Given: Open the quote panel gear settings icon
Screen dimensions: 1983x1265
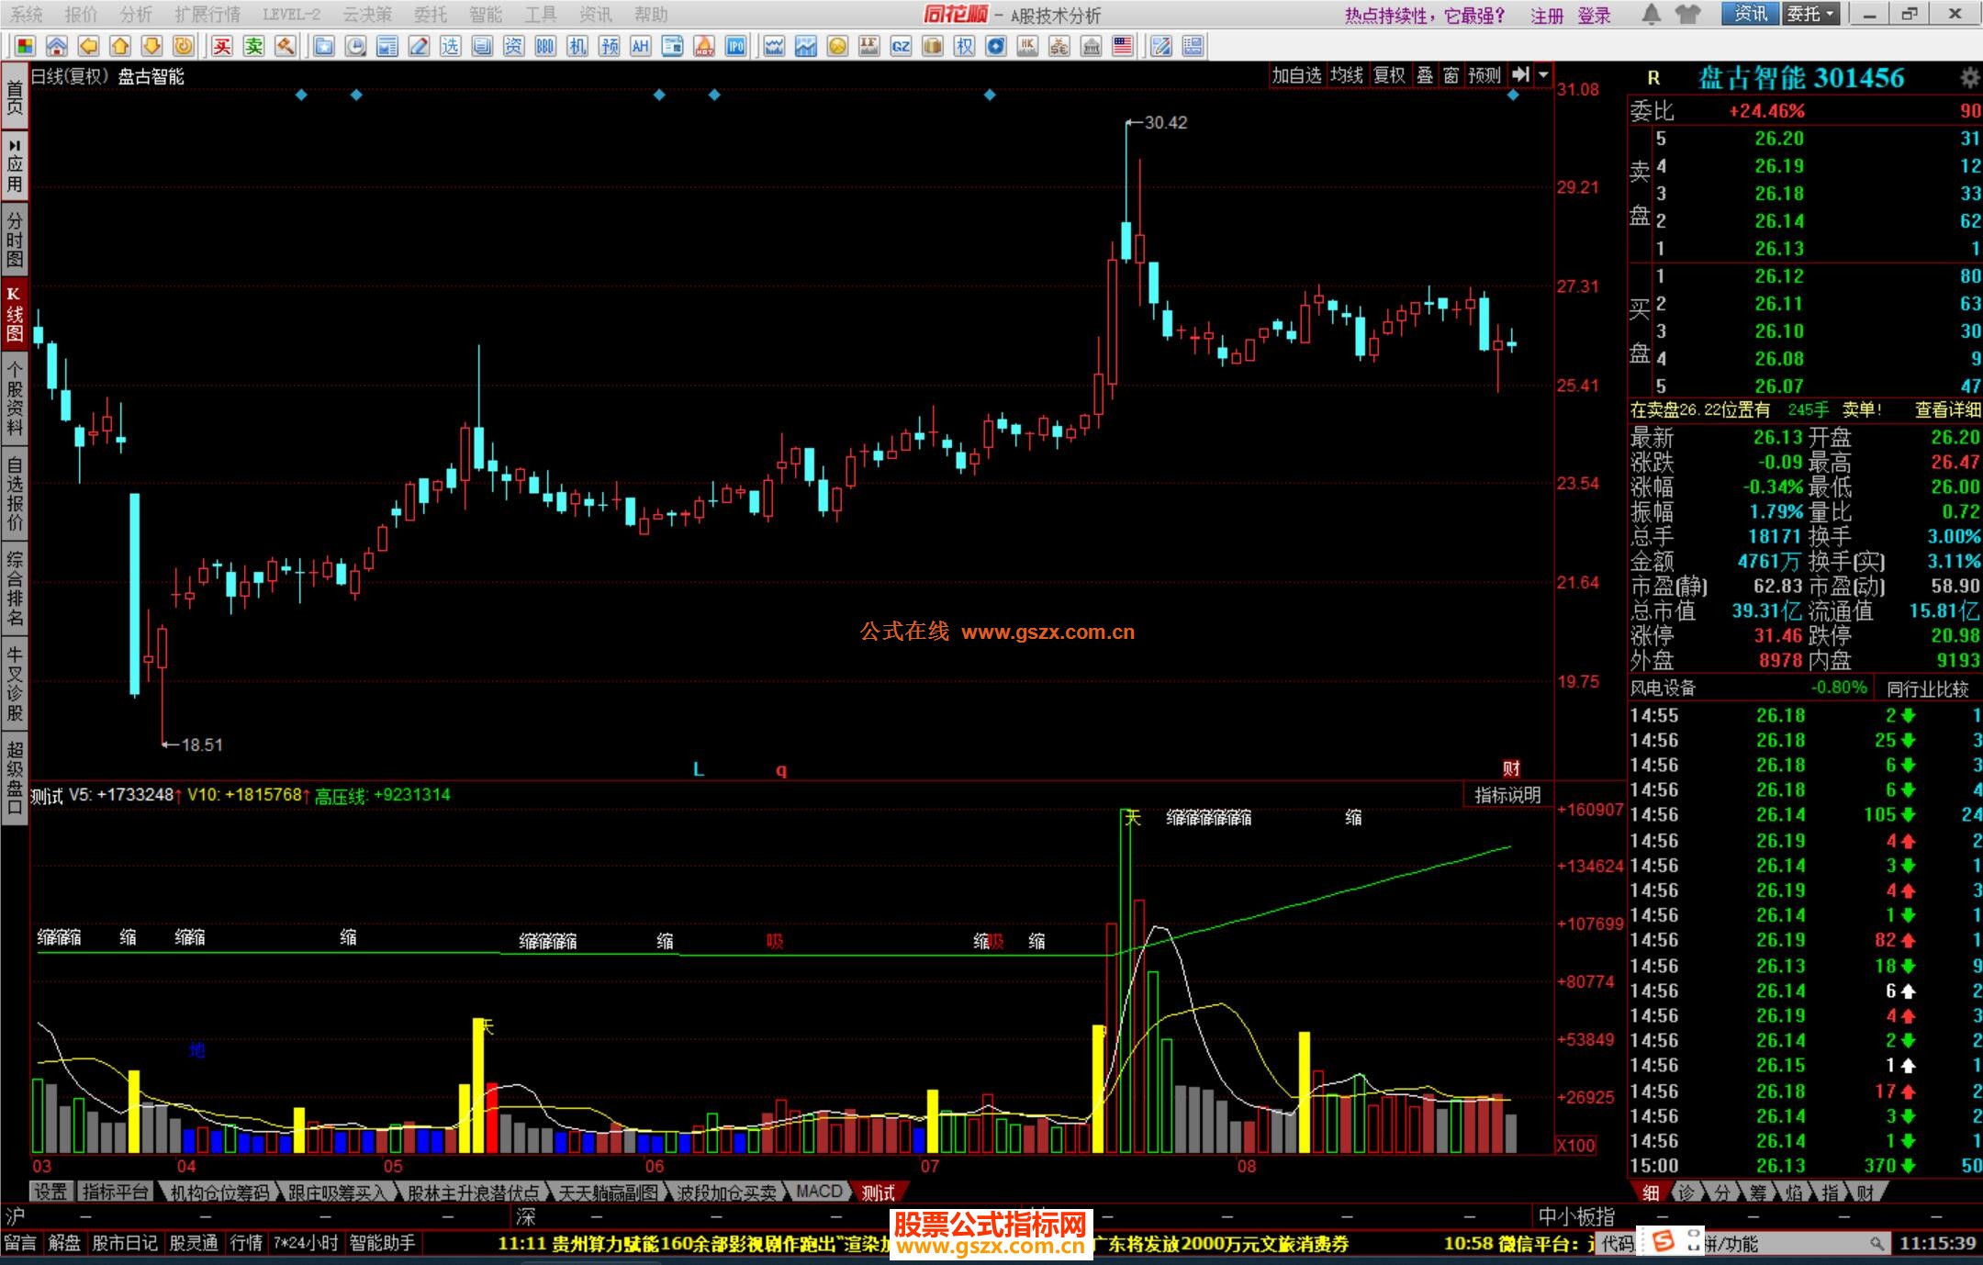Looking at the screenshot, I should 1969,78.
